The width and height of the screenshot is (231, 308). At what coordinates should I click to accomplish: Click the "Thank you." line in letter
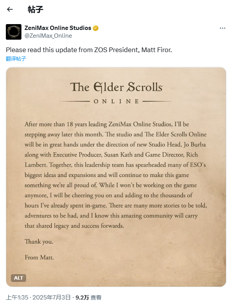pyautogui.click(x=39, y=241)
